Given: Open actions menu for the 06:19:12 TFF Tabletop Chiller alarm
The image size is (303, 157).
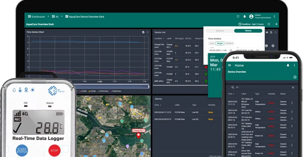Looking at the screenshot, I should 292,126.
